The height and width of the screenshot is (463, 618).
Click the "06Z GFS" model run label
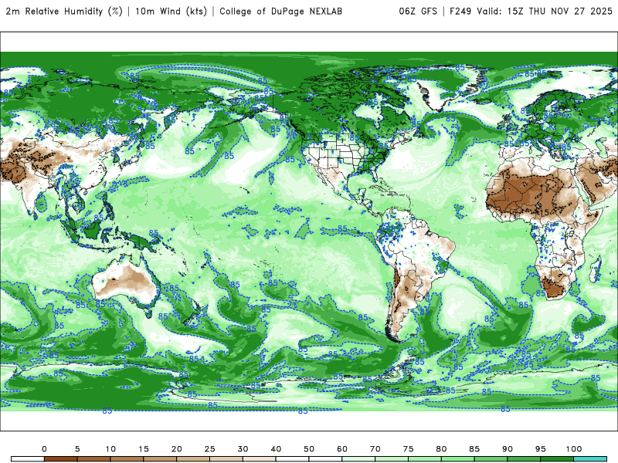(x=418, y=11)
